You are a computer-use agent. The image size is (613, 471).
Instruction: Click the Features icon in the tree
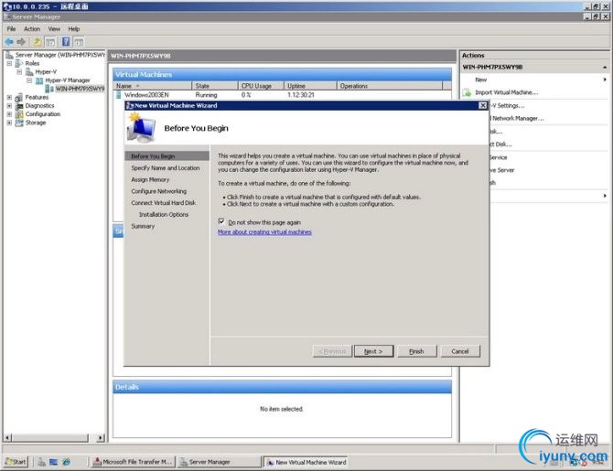tap(19, 97)
